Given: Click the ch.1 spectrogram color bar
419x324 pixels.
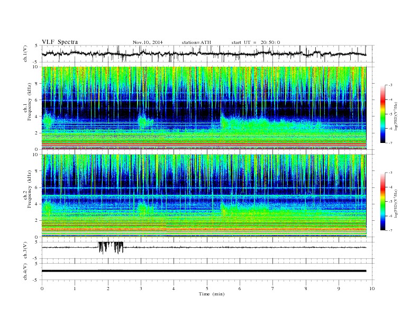Looking at the screenshot, I should coord(382,114).
